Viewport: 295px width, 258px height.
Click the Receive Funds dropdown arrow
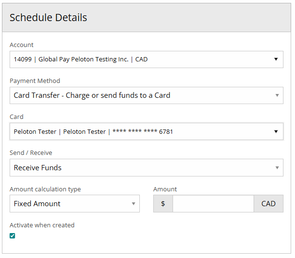(277, 168)
